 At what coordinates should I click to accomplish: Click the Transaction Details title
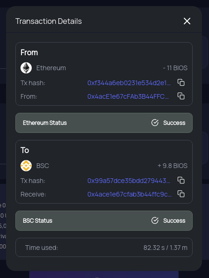tap(49, 21)
